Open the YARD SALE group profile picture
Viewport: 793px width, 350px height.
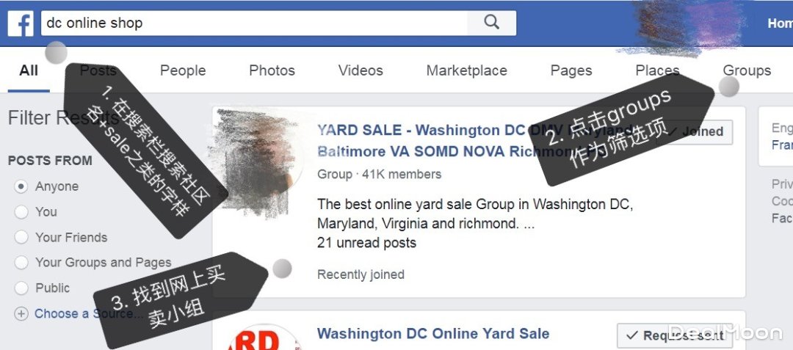[x=256, y=163]
